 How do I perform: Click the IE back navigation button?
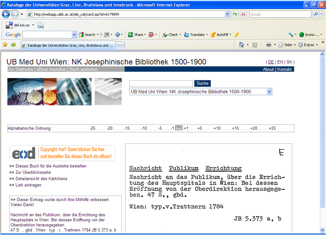(x=6, y=14)
